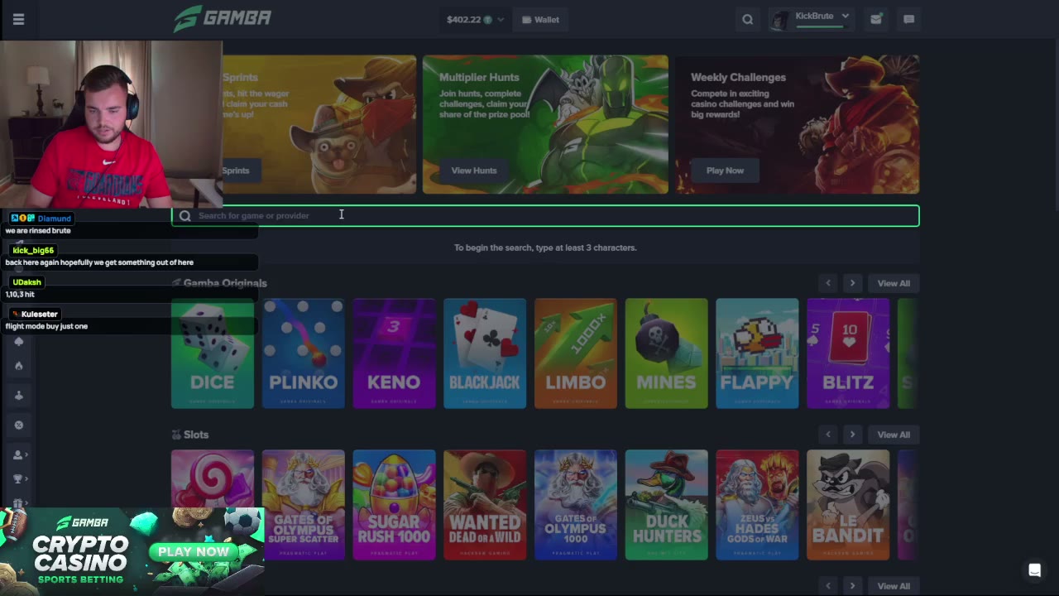Click the flame icon in the sidebar
Image resolution: width=1059 pixels, height=596 pixels.
point(19,365)
